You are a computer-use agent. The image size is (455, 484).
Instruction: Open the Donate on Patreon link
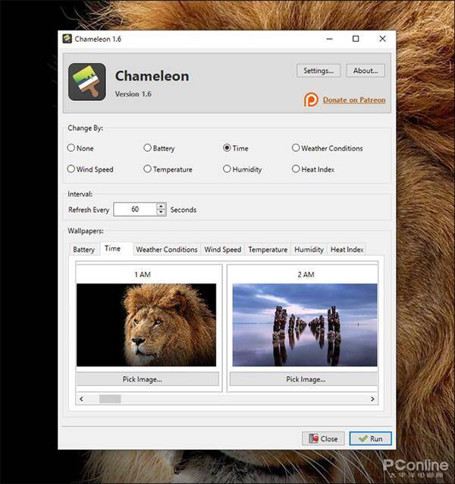354,100
